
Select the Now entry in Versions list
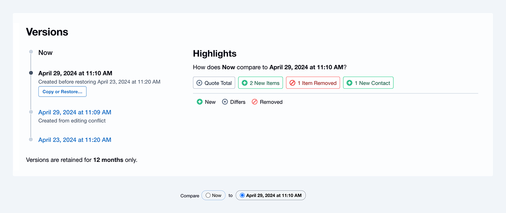[x=45, y=53]
